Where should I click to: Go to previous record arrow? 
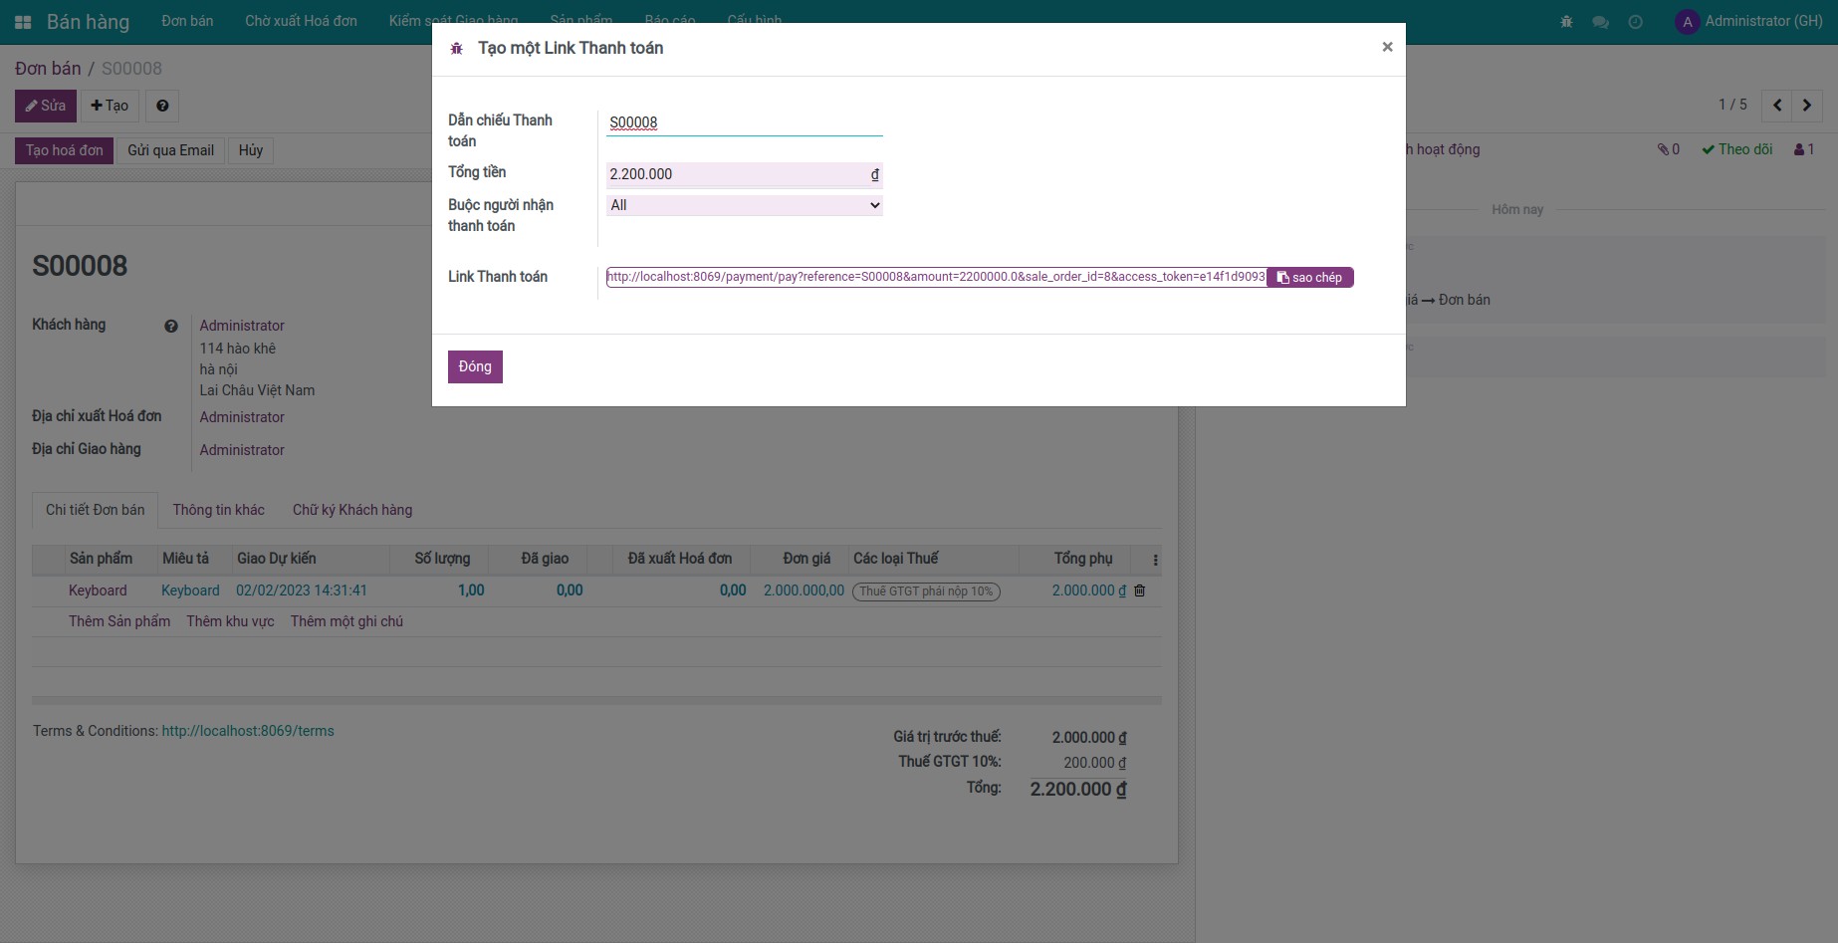click(x=1776, y=106)
